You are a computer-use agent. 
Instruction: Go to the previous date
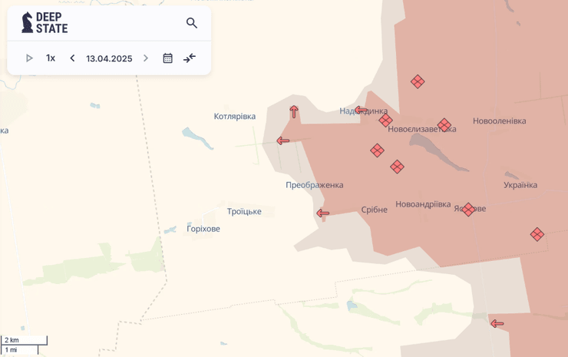[72, 58]
